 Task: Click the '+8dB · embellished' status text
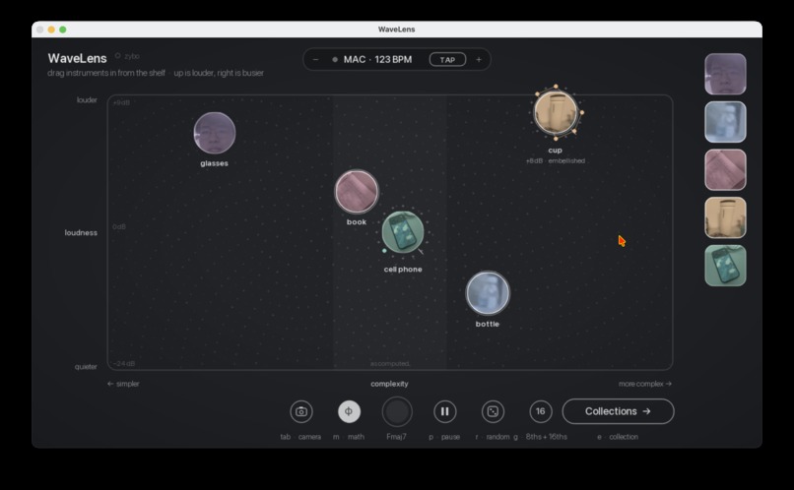[556, 160]
